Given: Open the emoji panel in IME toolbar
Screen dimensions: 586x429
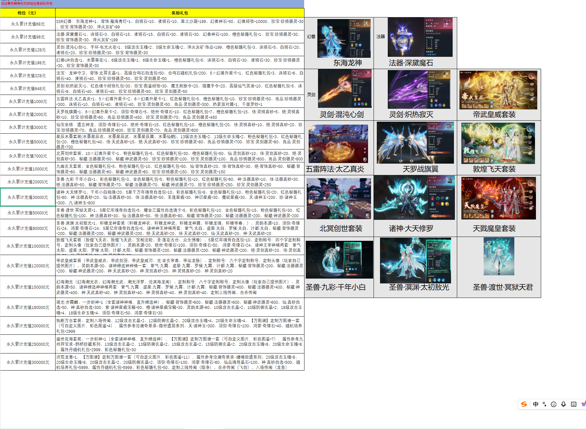Looking at the screenshot, I should click(x=554, y=404).
